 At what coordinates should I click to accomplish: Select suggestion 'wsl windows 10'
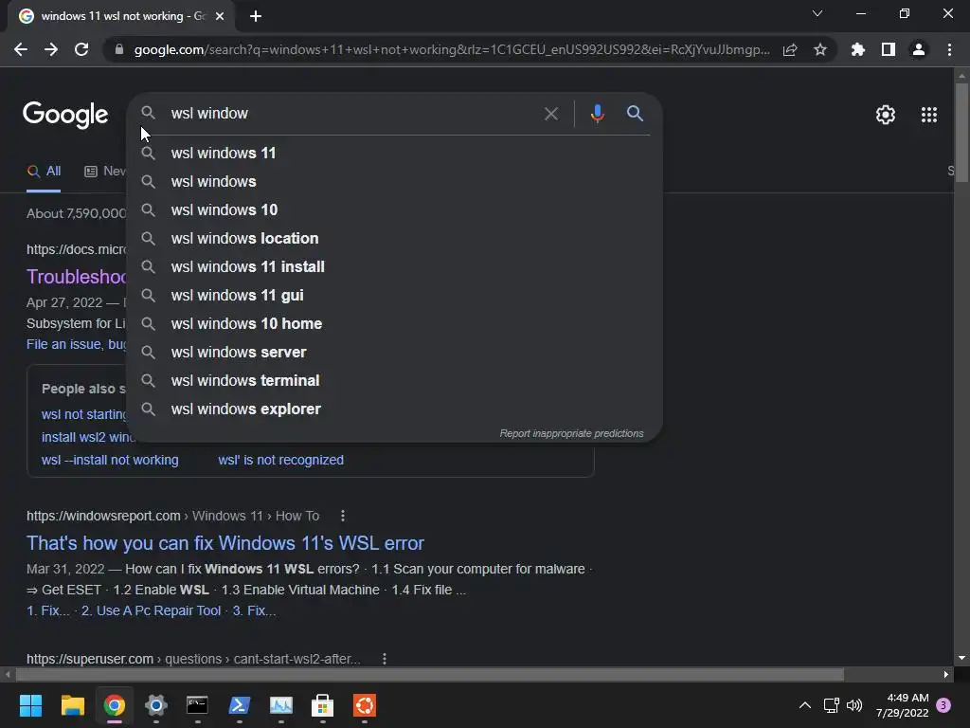[394, 209]
